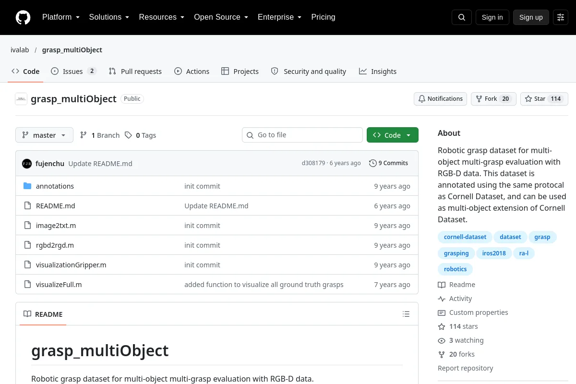Image resolution: width=576 pixels, height=384 pixels.
Task: Click the bell icon in Notifications
Action: (x=422, y=99)
